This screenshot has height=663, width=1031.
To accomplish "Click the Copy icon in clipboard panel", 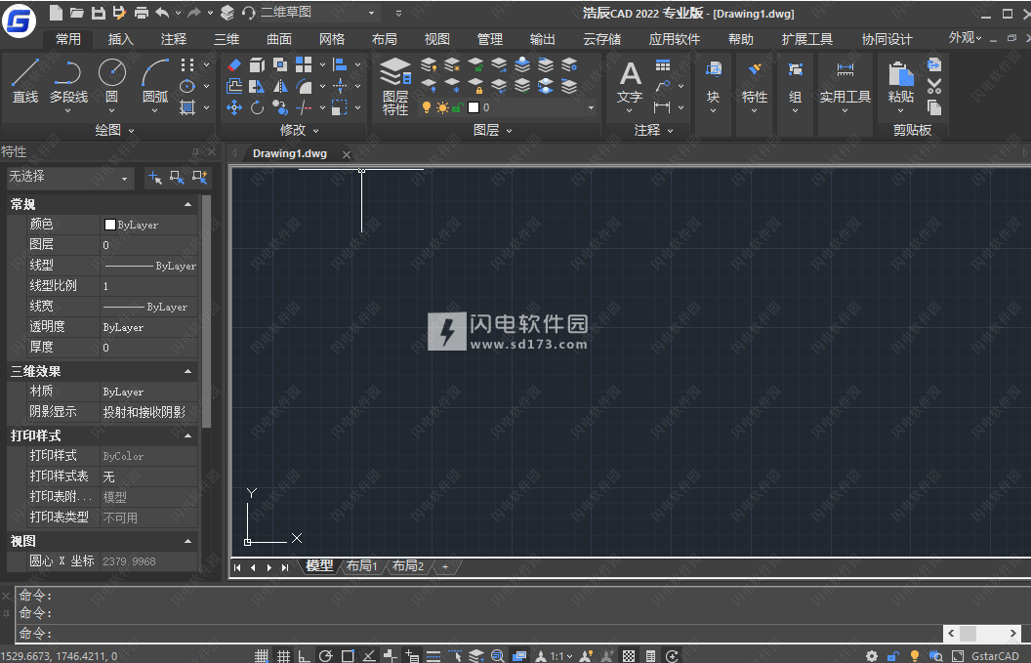I will pos(934,107).
